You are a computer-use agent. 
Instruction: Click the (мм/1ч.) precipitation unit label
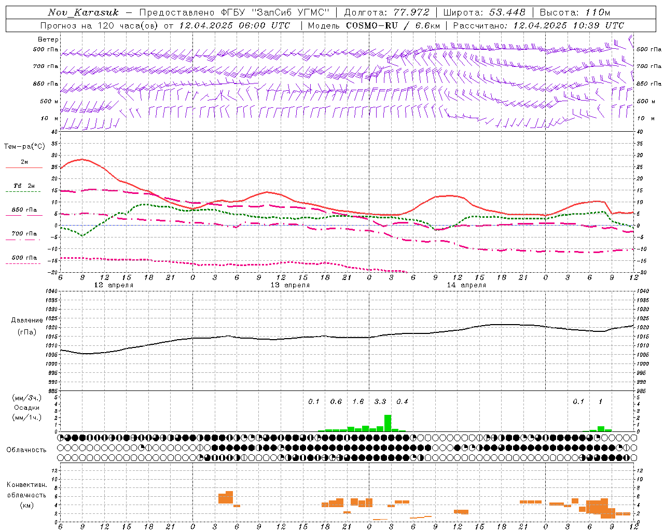[27, 417]
